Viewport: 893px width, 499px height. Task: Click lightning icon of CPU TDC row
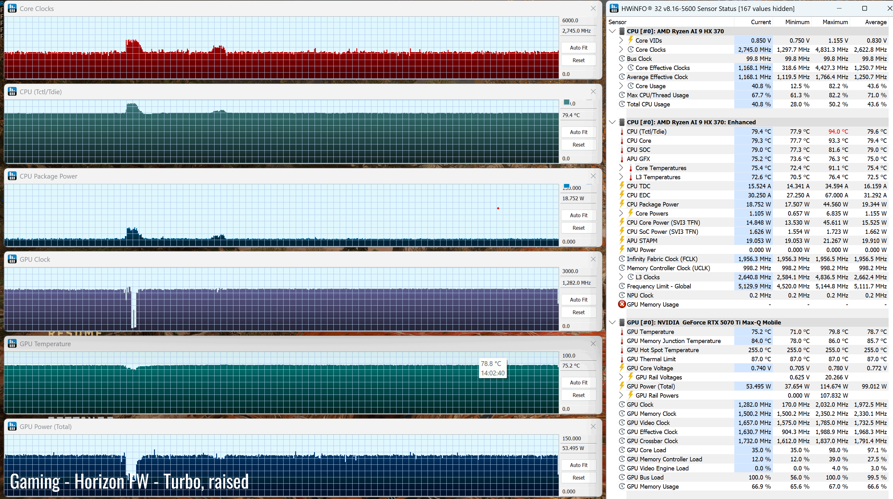[x=622, y=185]
